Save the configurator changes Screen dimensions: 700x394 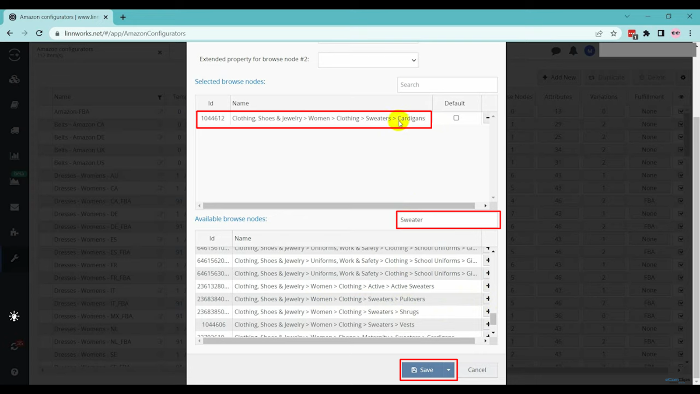click(x=422, y=370)
